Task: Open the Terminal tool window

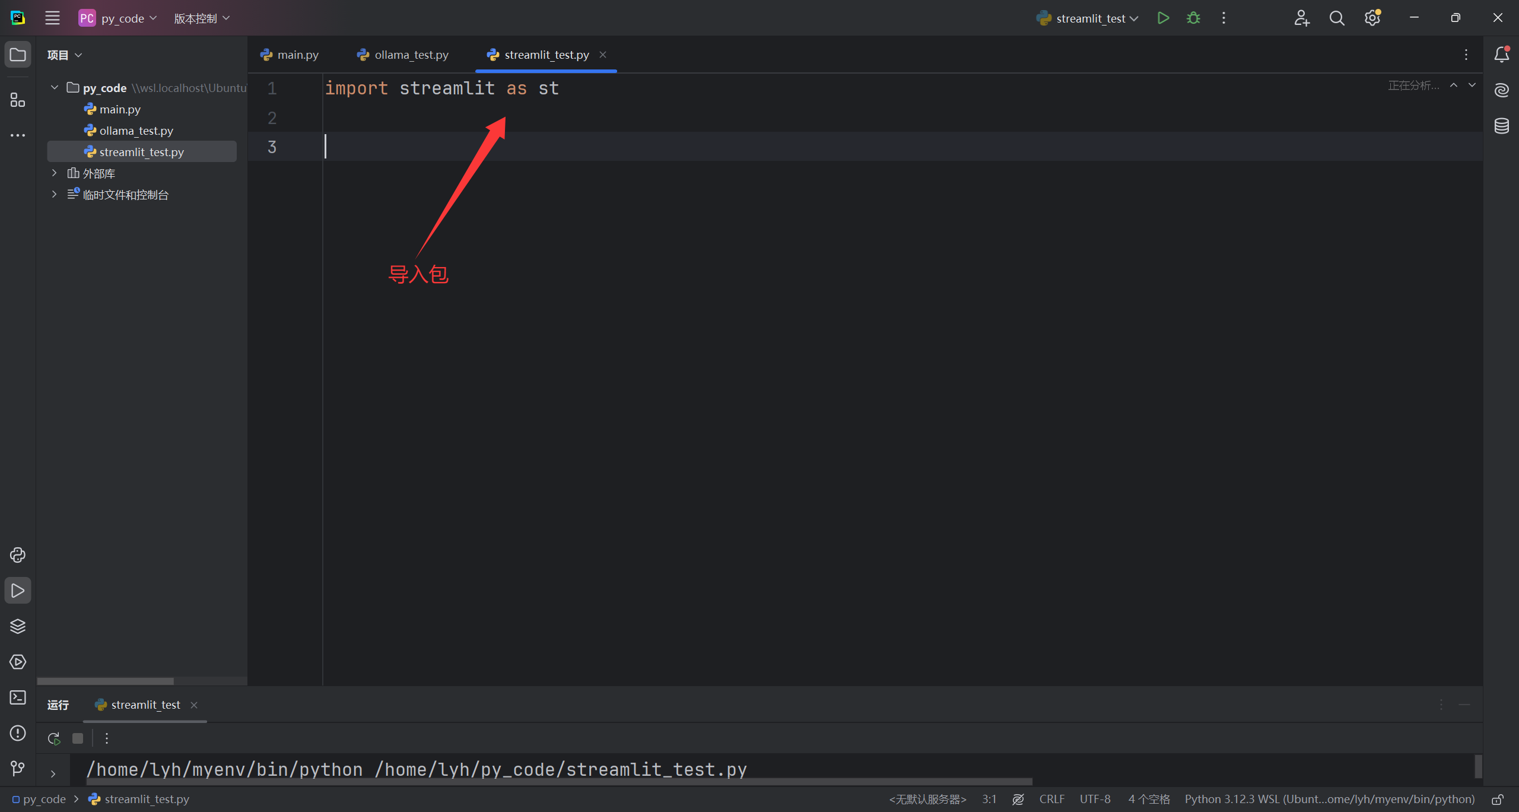Action: [x=18, y=697]
